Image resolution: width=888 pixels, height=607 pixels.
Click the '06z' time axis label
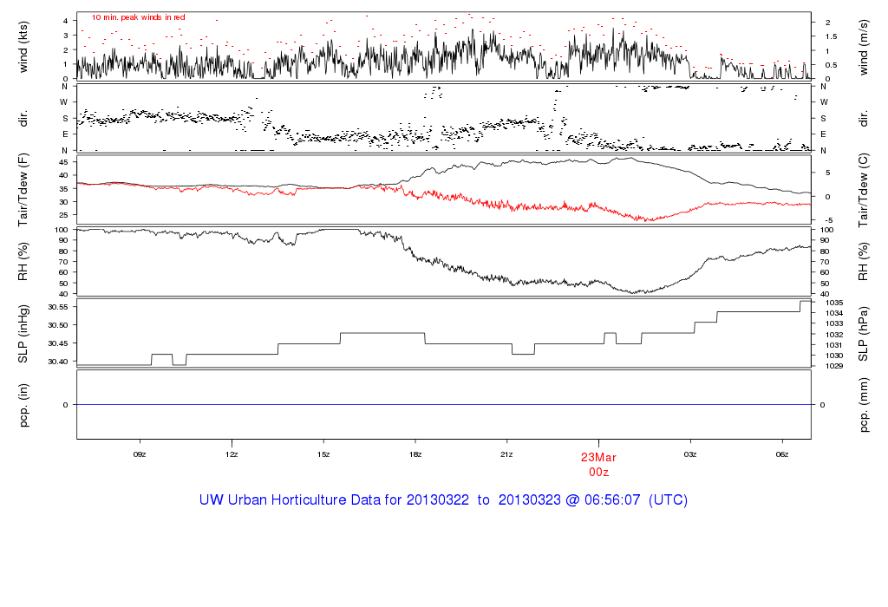[x=782, y=454]
